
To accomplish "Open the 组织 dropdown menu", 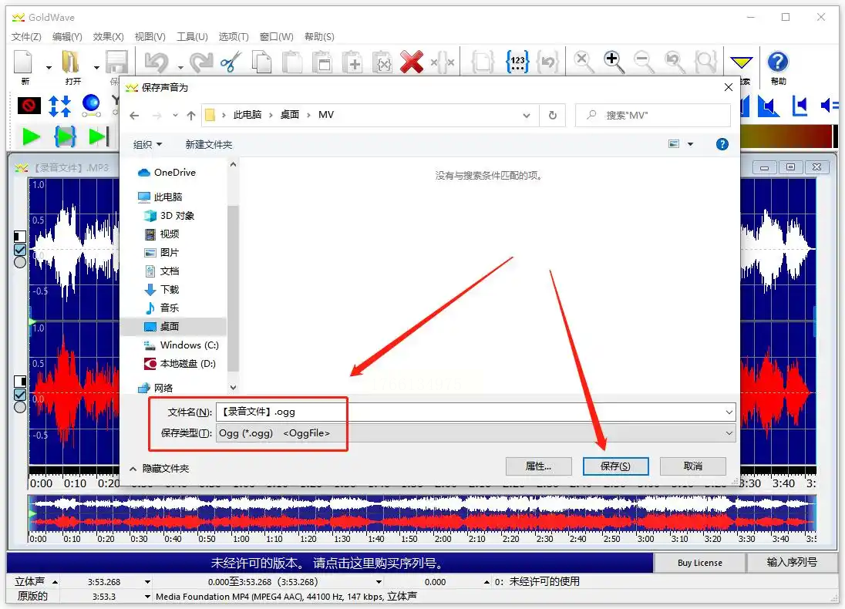I will [148, 144].
